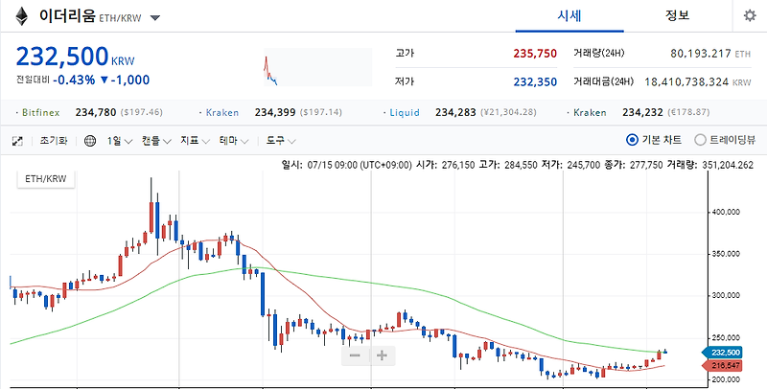The image size is (767, 389).
Task: Click Kraken exchange with 234,399 price
Action: 222,113
